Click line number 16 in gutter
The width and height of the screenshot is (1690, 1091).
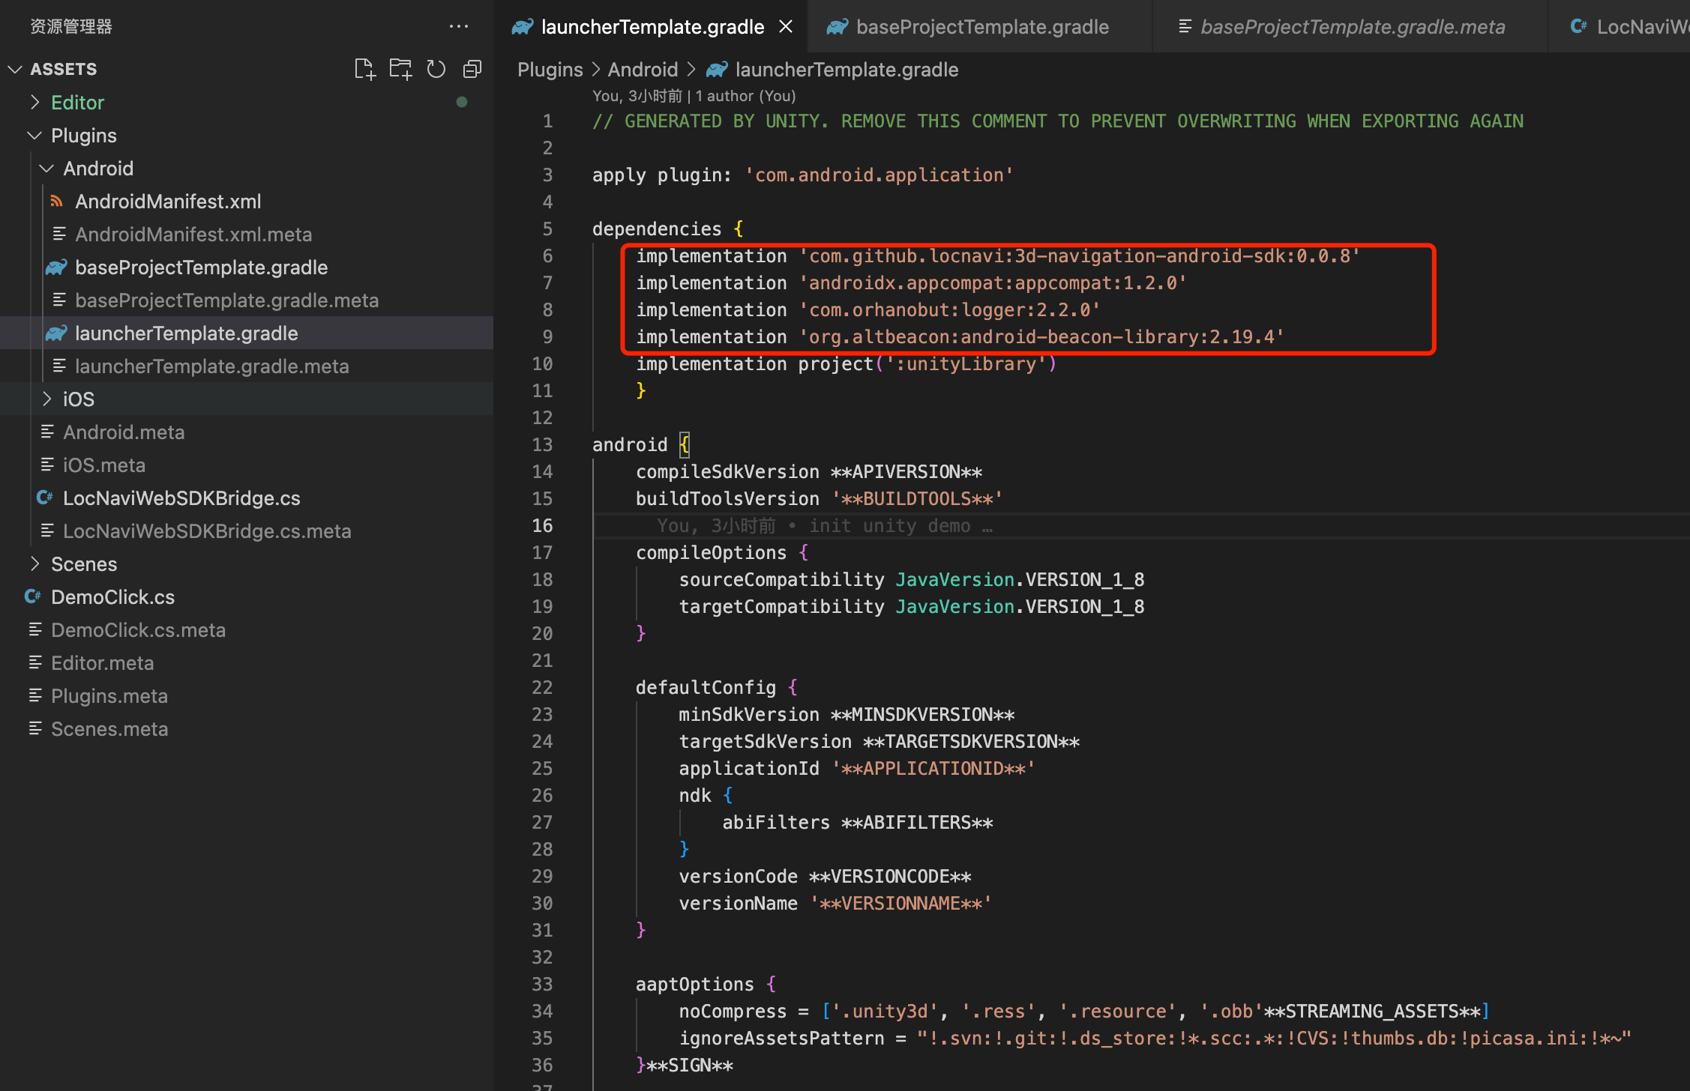point(542,525)
